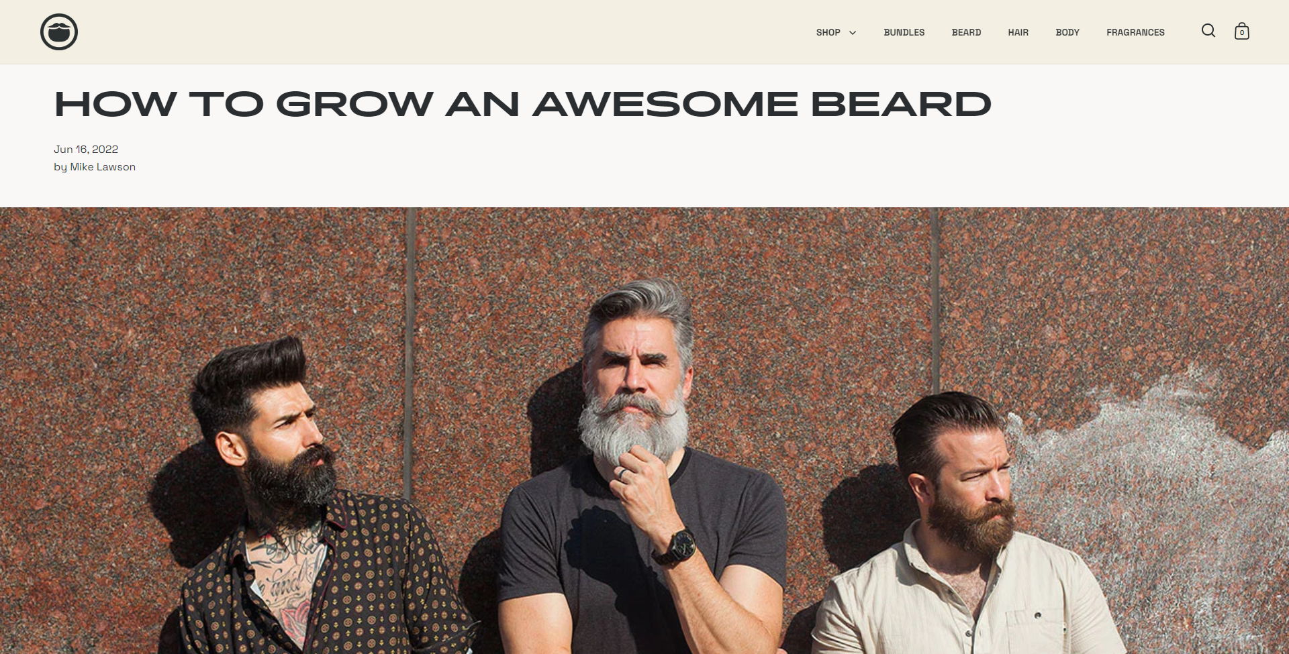The height and width of the screenshot is (654, 1289).
Task: Click the cart item count badge
Action: click(x=1242, y=33)
